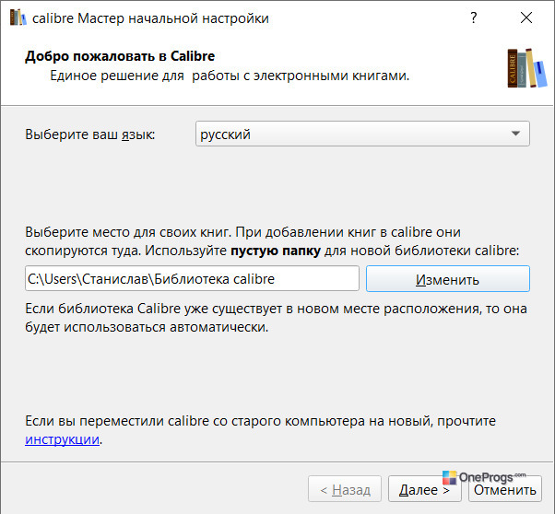Click the bold text пустую папку

[x=276, y=251]
